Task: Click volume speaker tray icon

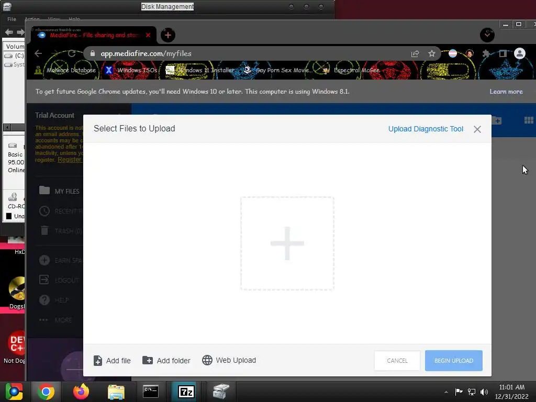Action: (x=484, y=392)
